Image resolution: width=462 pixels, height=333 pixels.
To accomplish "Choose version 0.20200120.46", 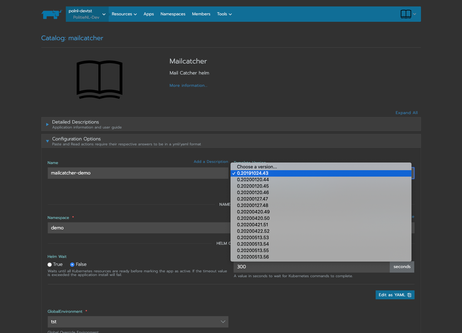I will [x=321, y=193].
